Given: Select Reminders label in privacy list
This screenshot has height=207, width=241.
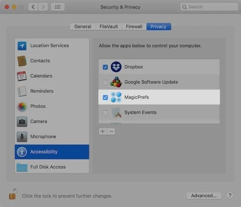Looking at the screenshot, I should (42, 91).
